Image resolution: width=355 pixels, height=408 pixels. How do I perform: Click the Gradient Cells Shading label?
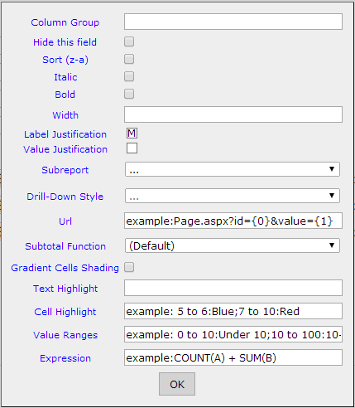click(x=65, y=268)
